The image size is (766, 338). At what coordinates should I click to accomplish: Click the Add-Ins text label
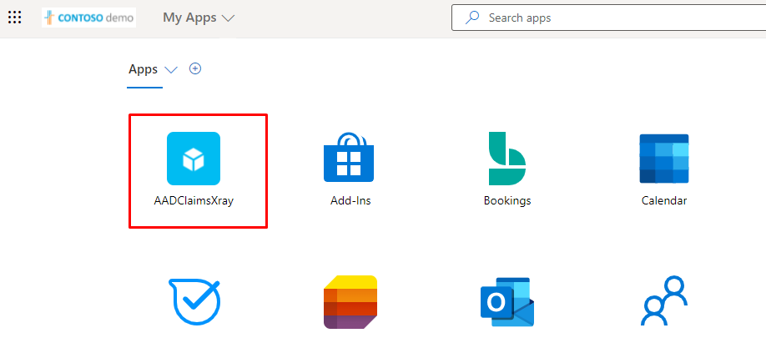[x=350, y=201]
